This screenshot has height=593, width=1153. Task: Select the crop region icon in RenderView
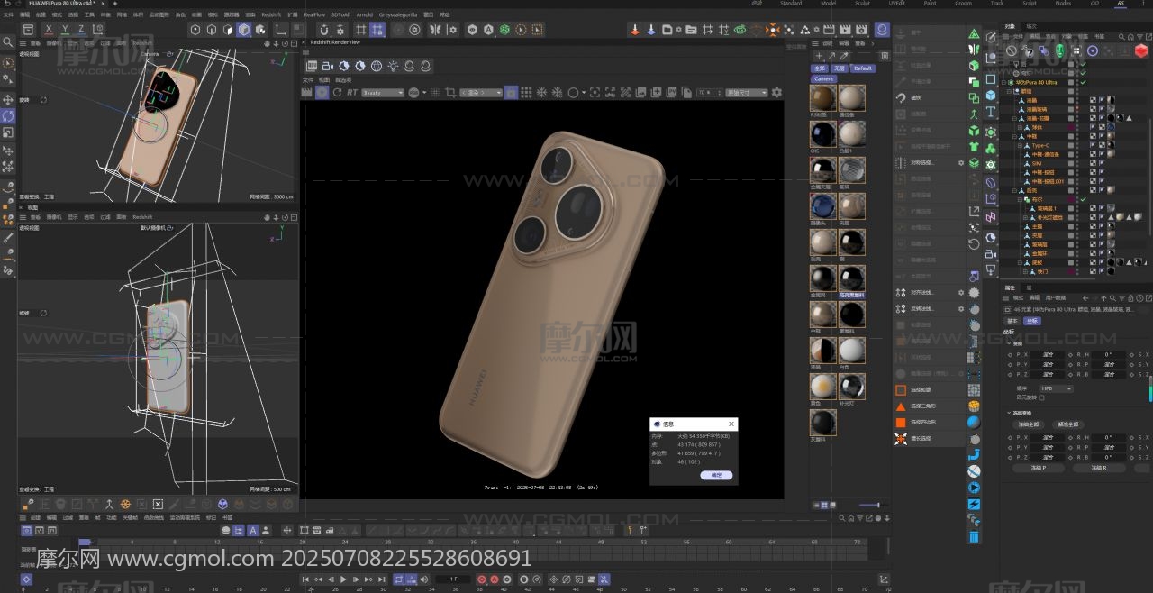point(449,93)
